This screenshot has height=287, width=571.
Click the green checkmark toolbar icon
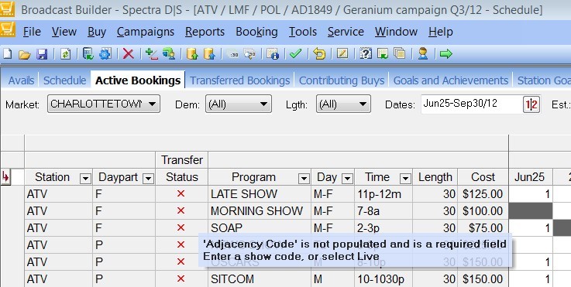(295, 54)
